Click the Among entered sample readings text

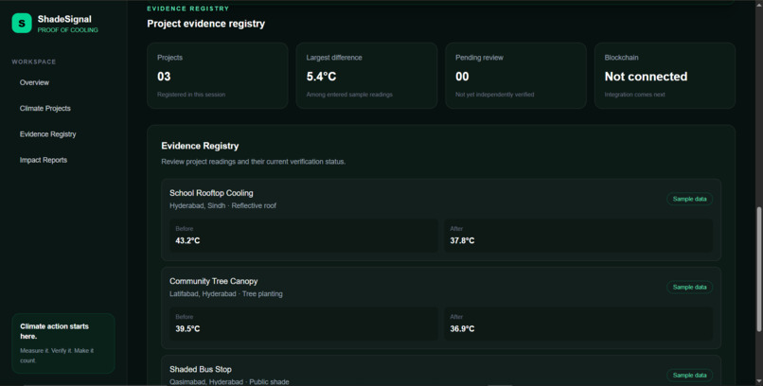coord(349,95)
